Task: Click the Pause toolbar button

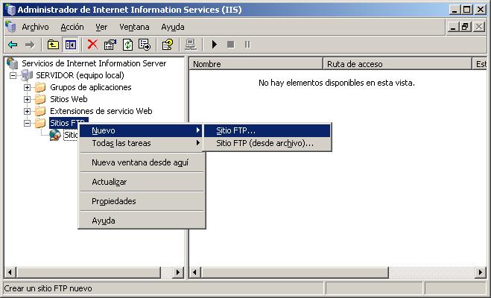Action: coord(247,45)
